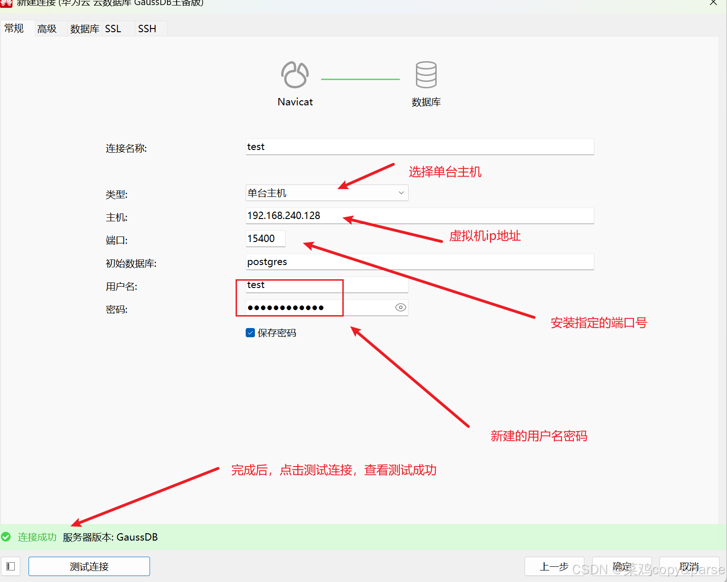This screenshot has width=727, height=582.
Task: Click the Huawei logo in title bar
Action: point(6,3)
